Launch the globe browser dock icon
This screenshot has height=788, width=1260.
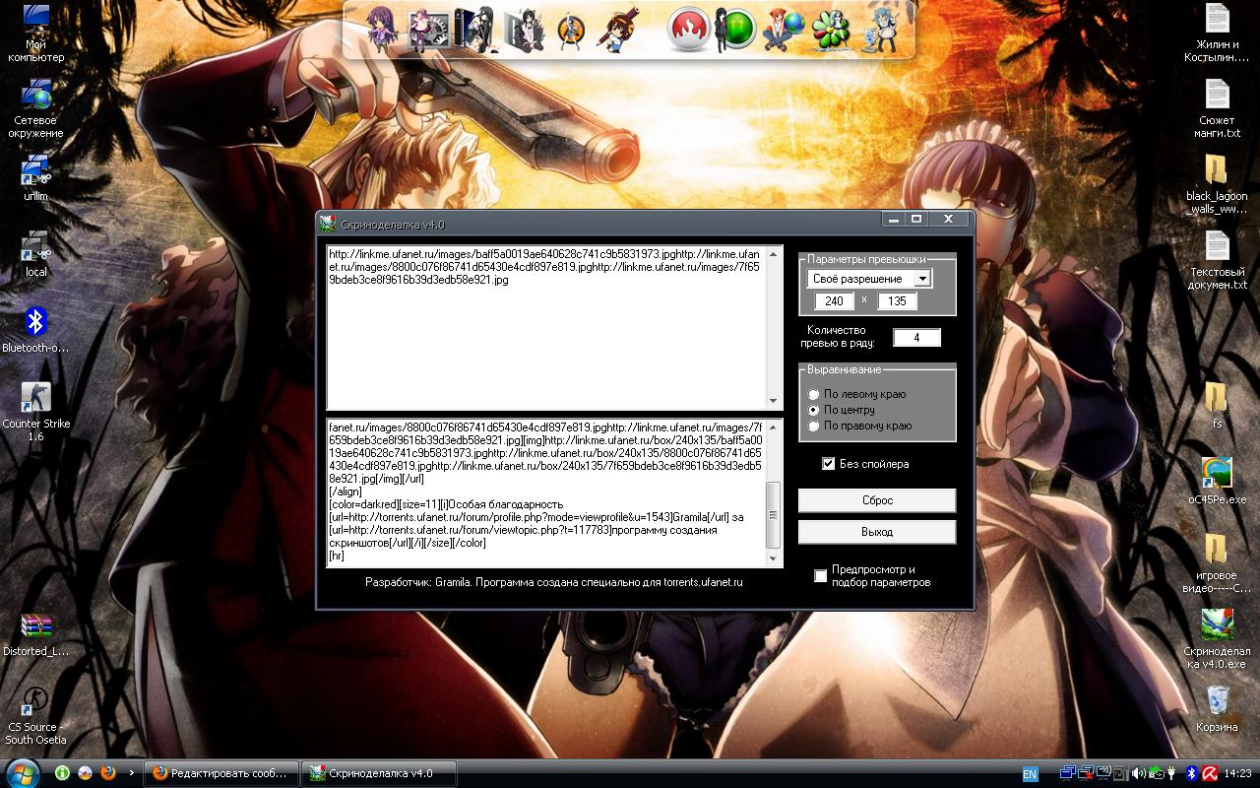coord(783,30)
